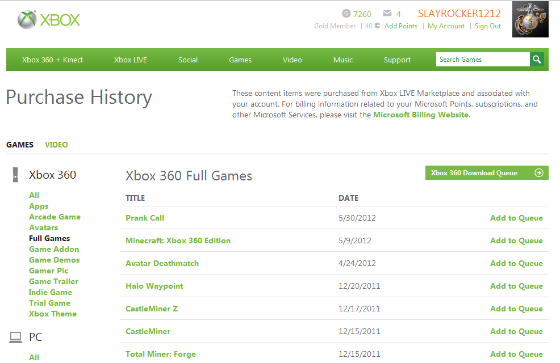This screenshot has width=560, height=363.
Task: Open the Prank Call title
Action: tap(145, 218)
